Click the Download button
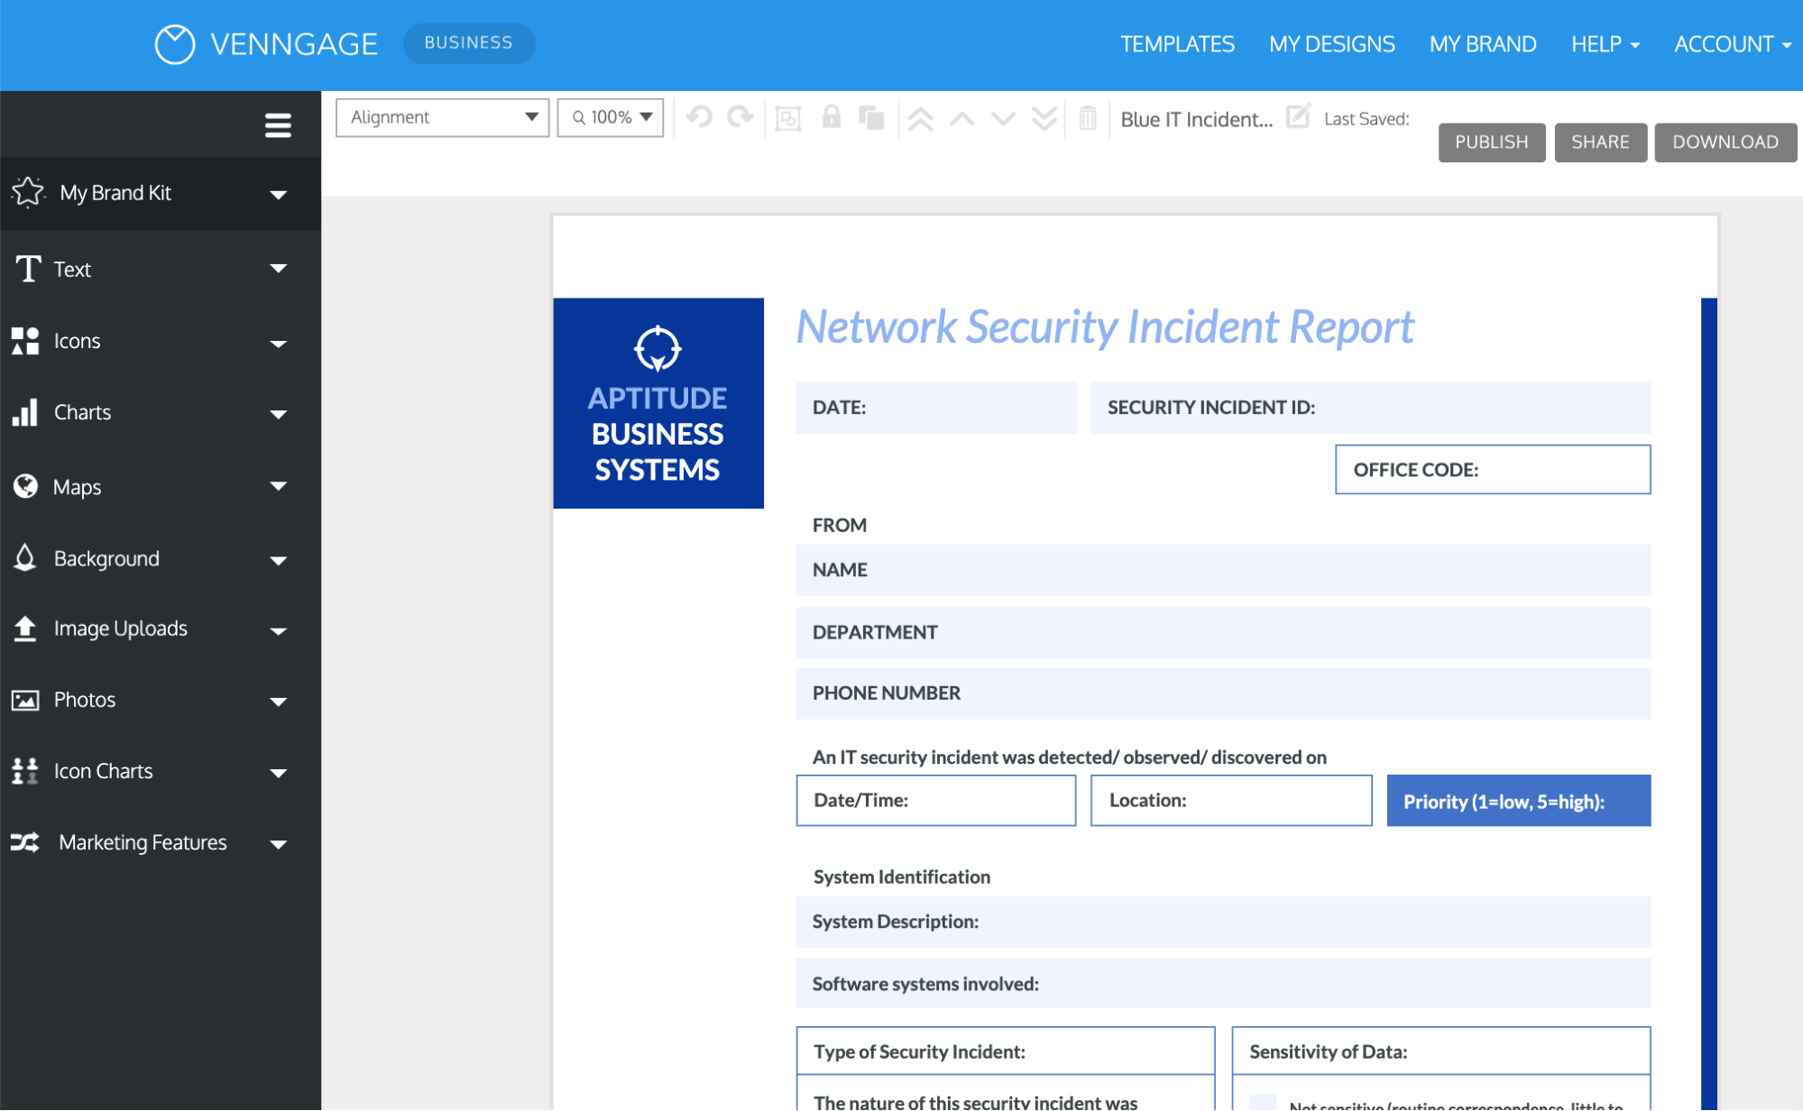Image resolution: width=1803 pixels, height=1111 pixels. [x=1725, y=142]
